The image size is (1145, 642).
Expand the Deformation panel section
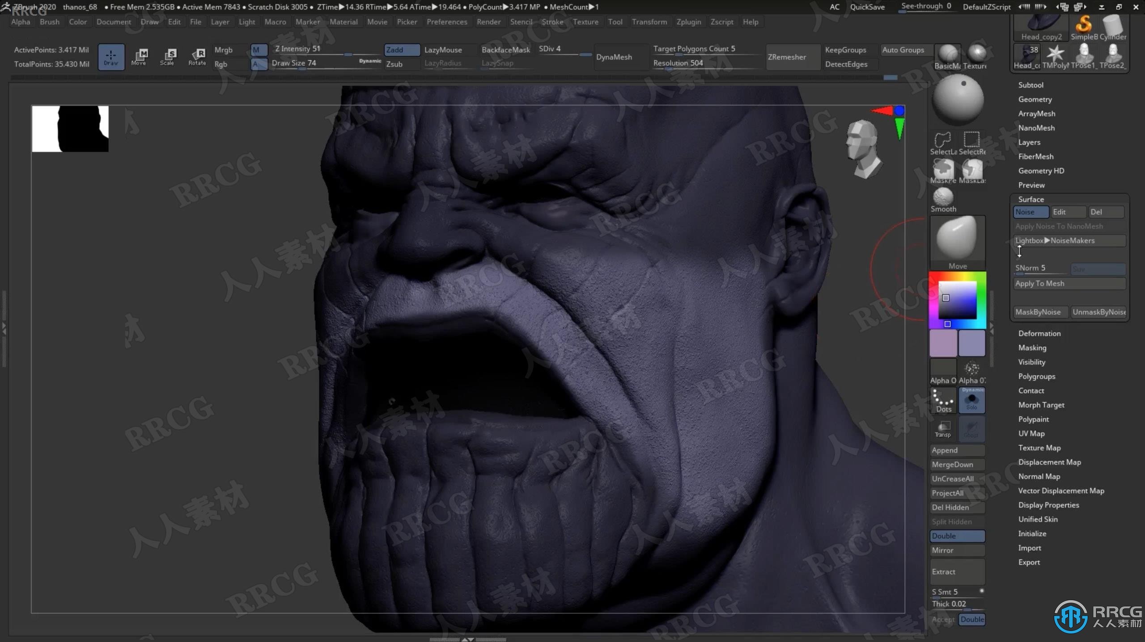1039,332
